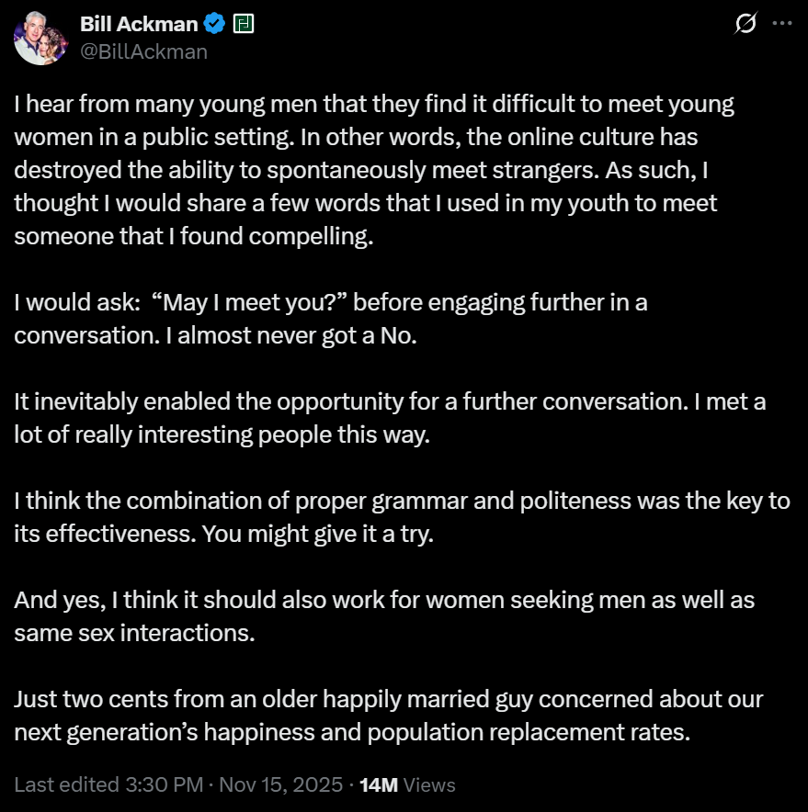808x812 pixels.
Task: Click the paragraph starting "Just two cents"
Action: tap(386, 716)
